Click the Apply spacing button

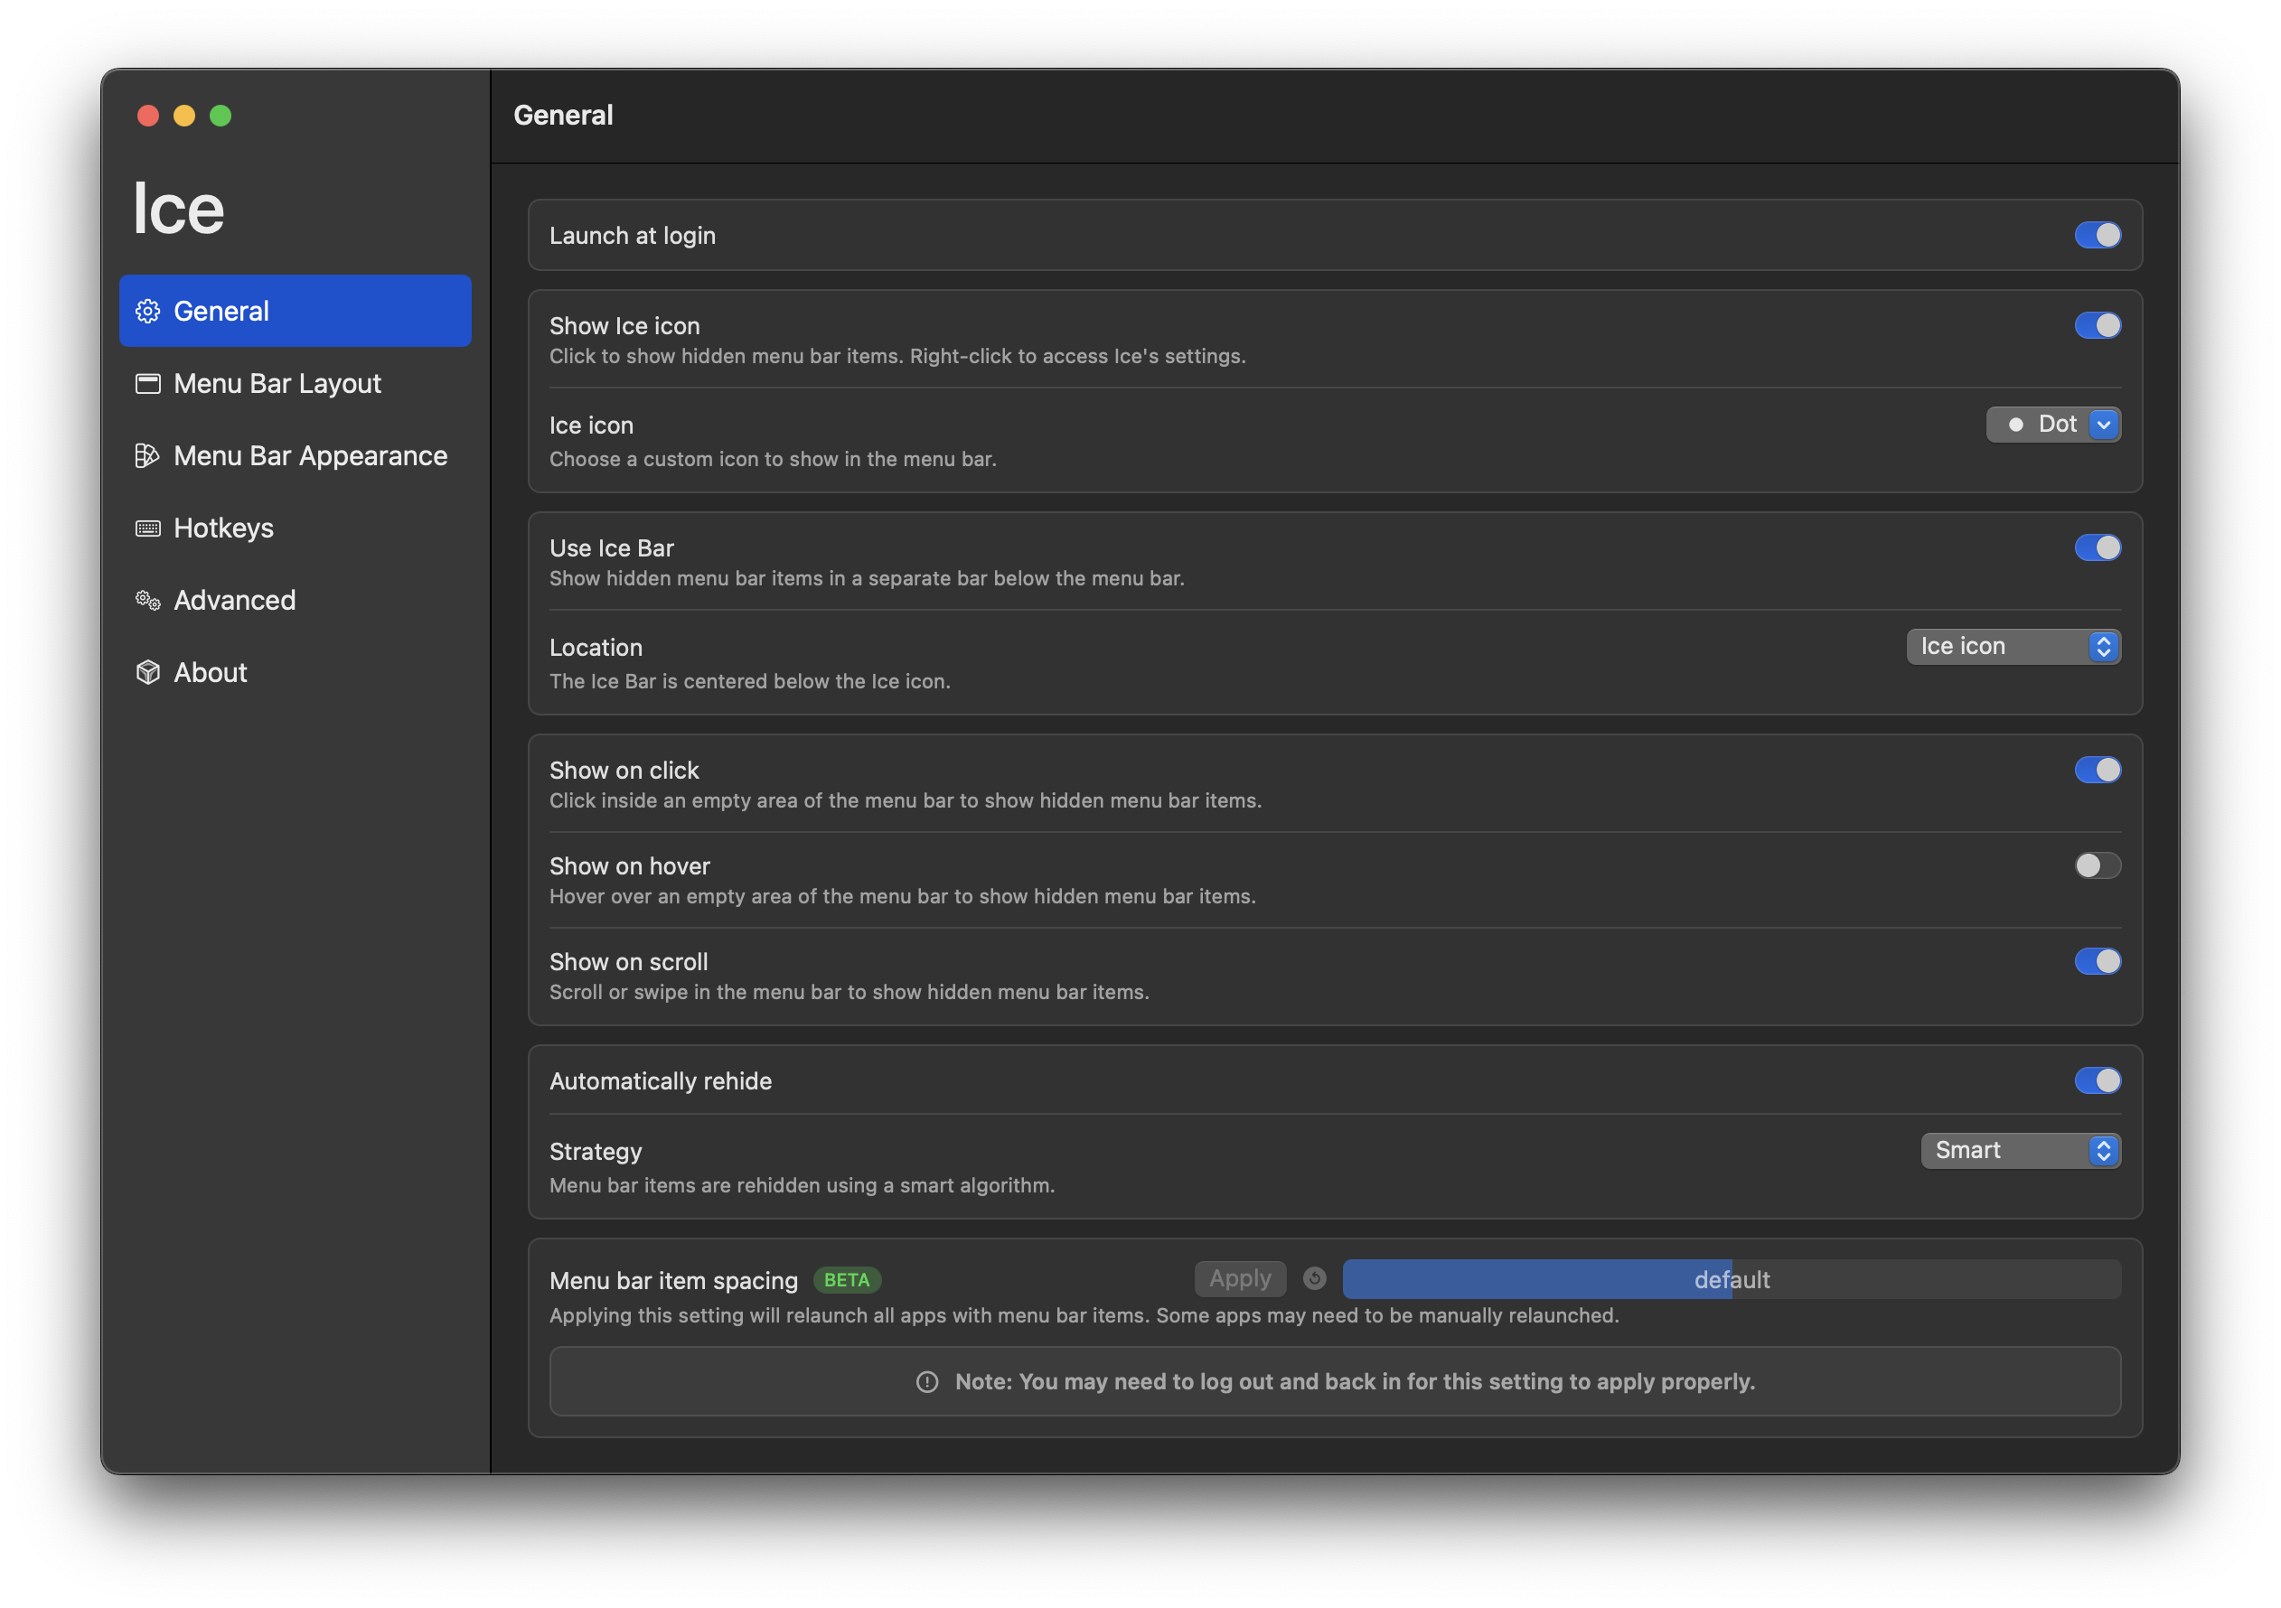(1240, 1278)
